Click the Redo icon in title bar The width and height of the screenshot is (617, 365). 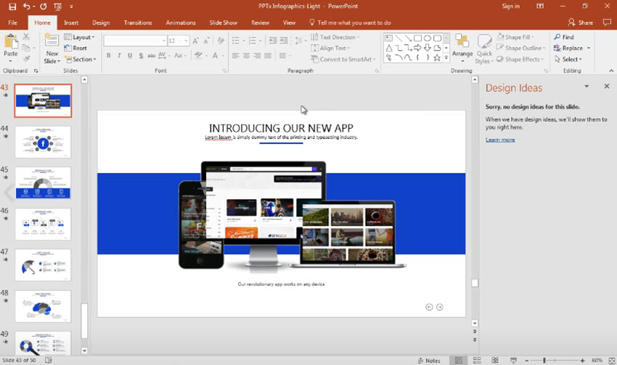click(x=44, y=7)
